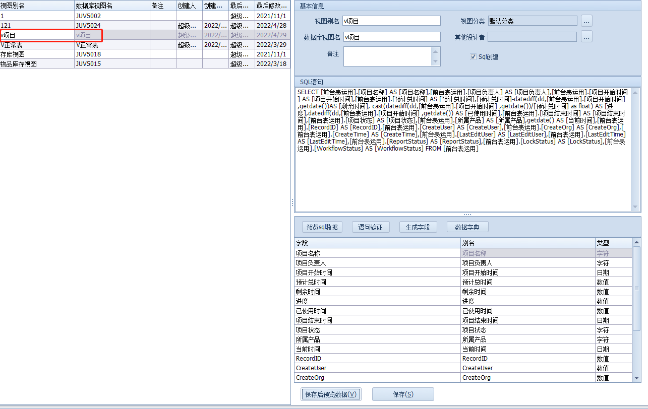Click the 类型 column header in field grid

[x=613, y=243]
